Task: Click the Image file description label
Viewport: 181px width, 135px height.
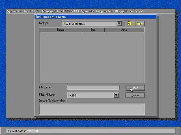Action: click(53, 101)
